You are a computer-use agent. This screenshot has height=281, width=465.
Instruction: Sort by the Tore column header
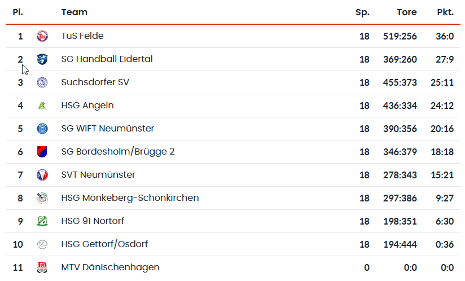(x=406, y=12)
